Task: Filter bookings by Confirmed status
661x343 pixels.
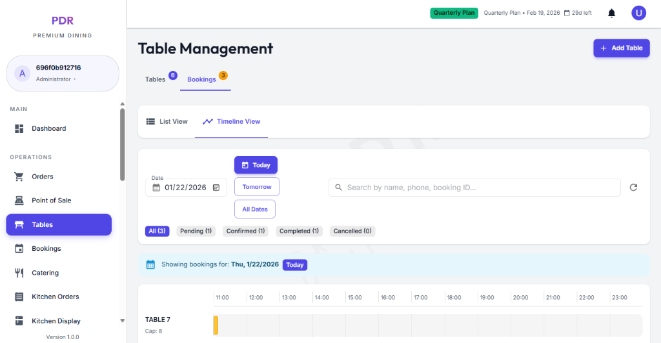Action: tap(245, 231)
